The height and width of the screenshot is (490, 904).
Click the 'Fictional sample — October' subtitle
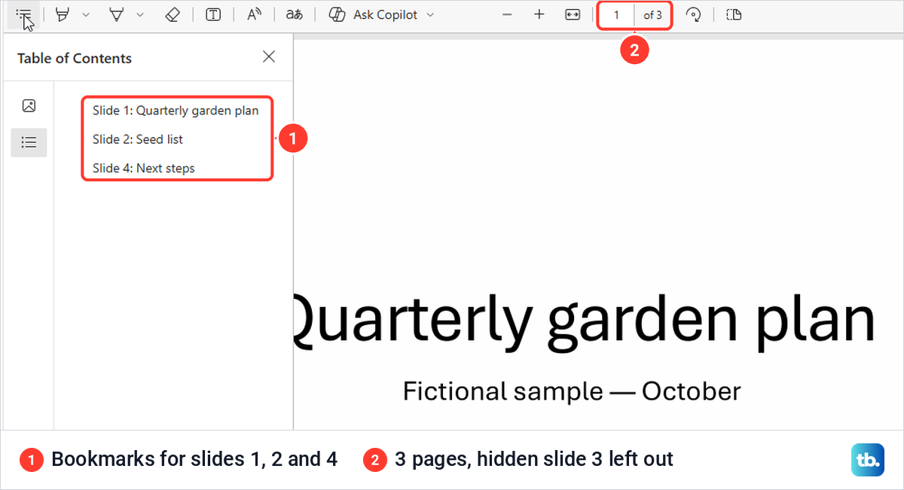click(x=572, y=391)
